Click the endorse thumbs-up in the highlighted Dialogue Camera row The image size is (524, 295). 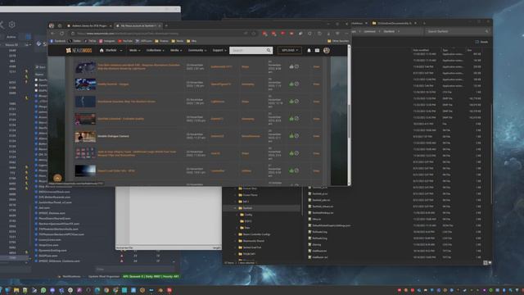coord(291,136)
